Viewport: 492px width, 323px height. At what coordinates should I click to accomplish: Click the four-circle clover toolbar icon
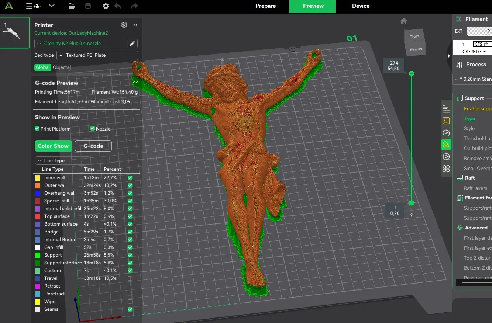click(446, 169)
